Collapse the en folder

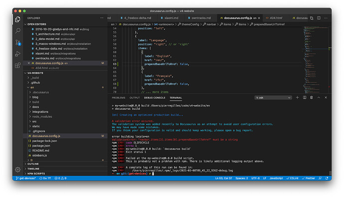[x=65, y=87]
